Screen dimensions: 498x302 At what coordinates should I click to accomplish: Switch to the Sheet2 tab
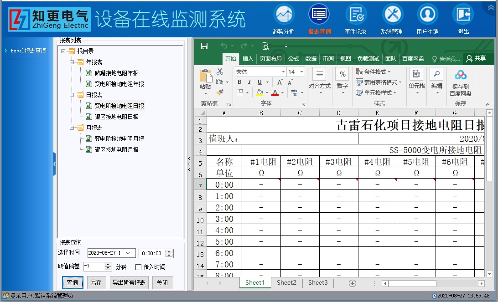point(286,283)
